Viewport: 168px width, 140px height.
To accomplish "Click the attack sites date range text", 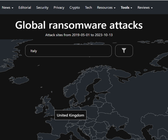I will [79, 35].
